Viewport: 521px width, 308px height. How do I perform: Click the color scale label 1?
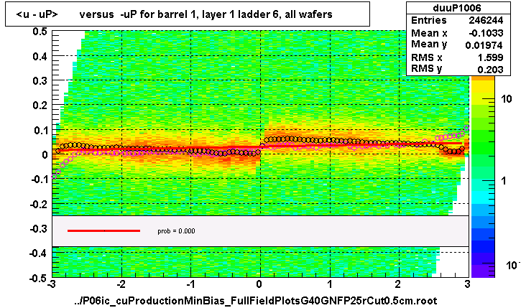pyautogui.click(x=504, y=181)
